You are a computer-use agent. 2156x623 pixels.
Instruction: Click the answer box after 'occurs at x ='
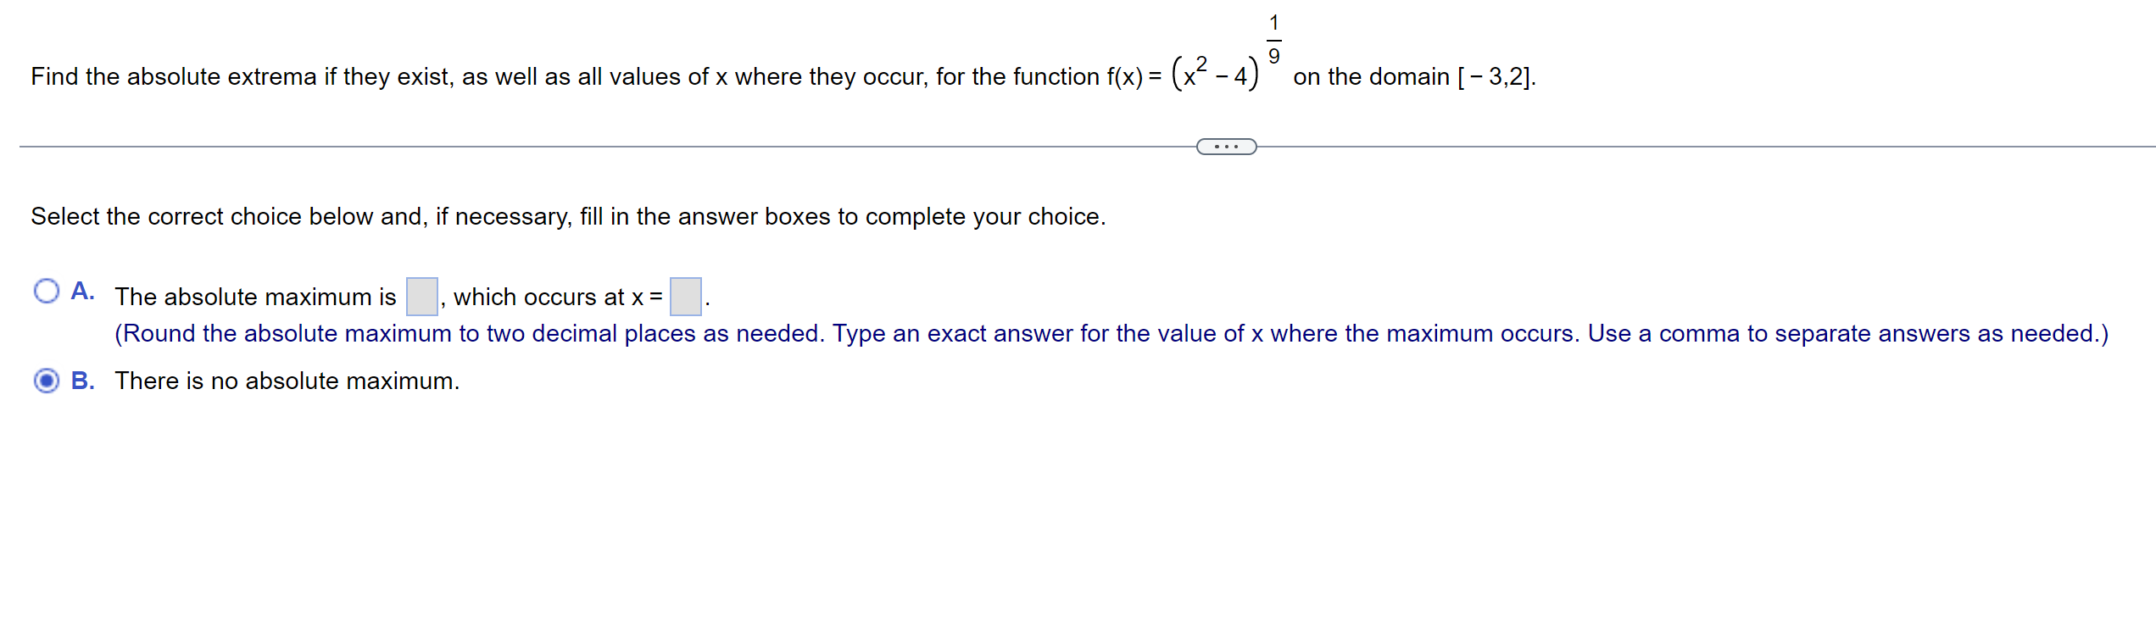685,296
